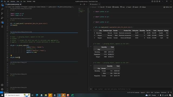Collapse the City Gender pivot output cell
The height and width of the screenshot is (97, 173).
(91, 66)
